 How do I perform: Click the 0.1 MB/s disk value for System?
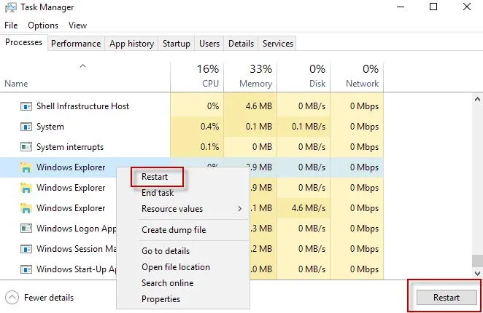309,127
